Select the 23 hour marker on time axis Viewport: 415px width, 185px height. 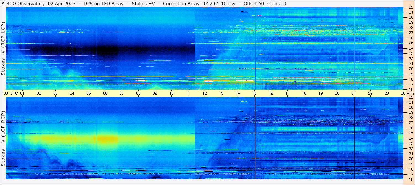click(387, 93)
